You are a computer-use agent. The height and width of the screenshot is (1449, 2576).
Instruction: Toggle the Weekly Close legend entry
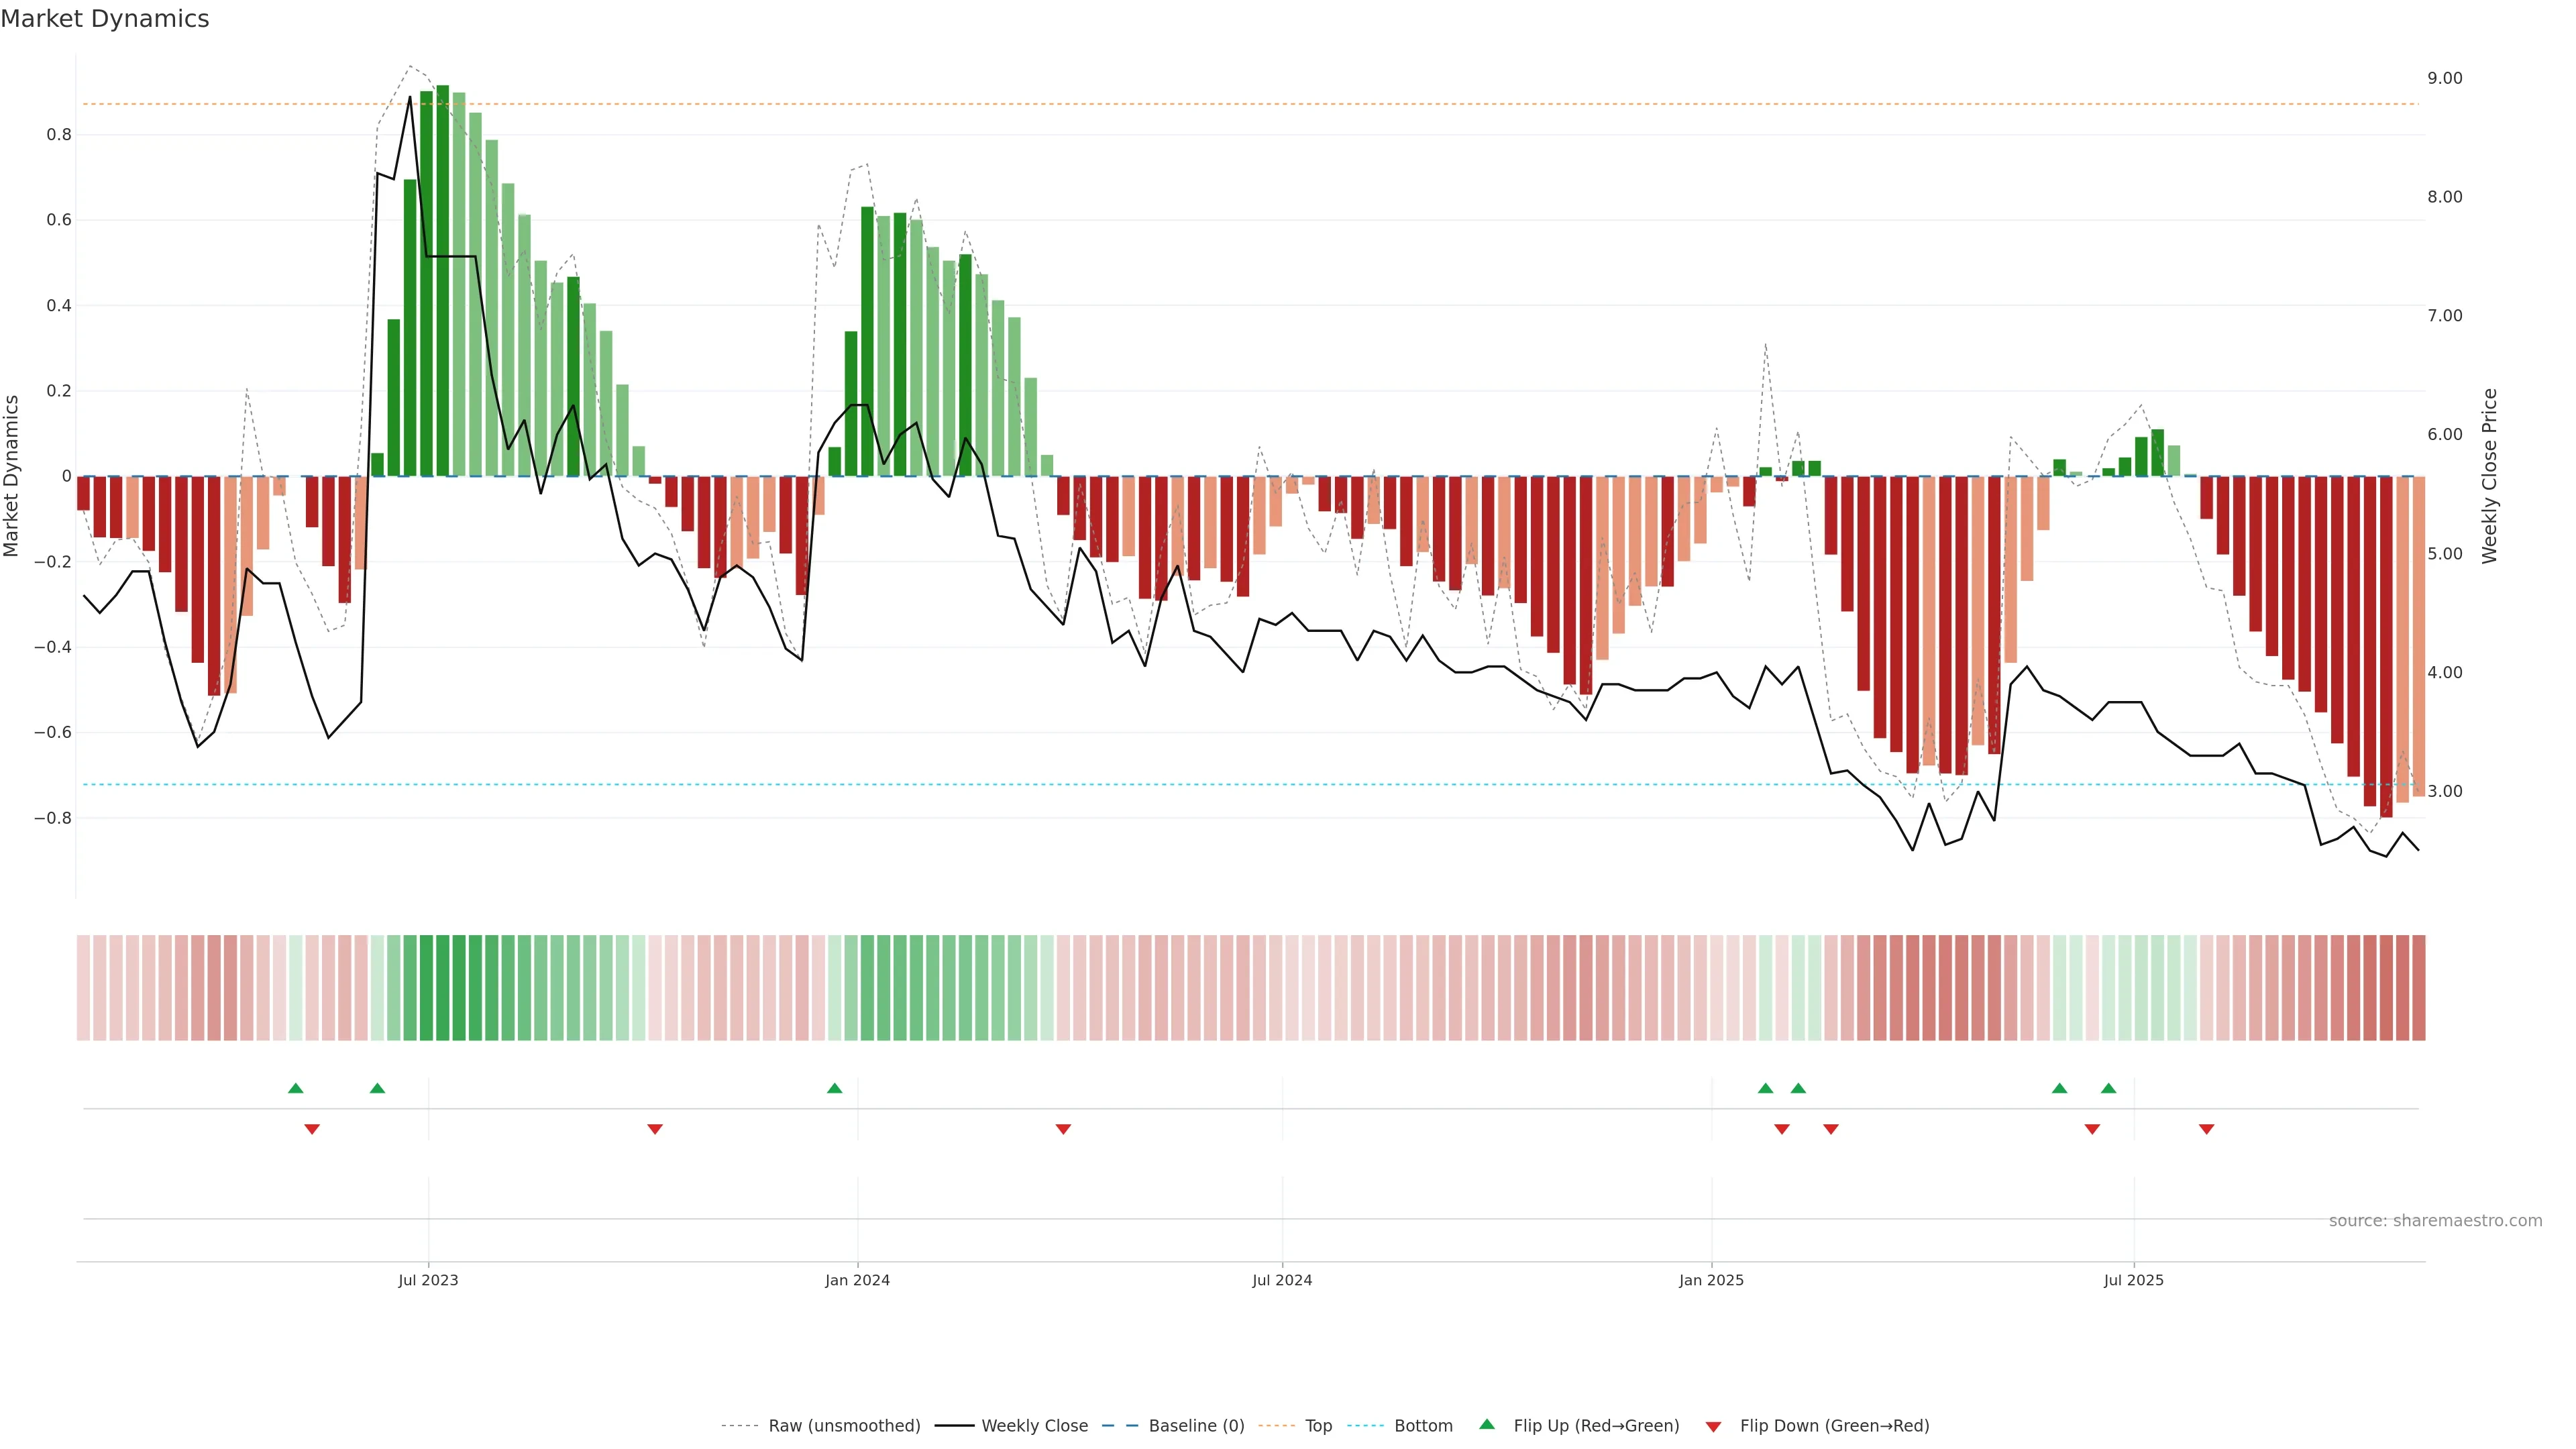(1034, 1426)
